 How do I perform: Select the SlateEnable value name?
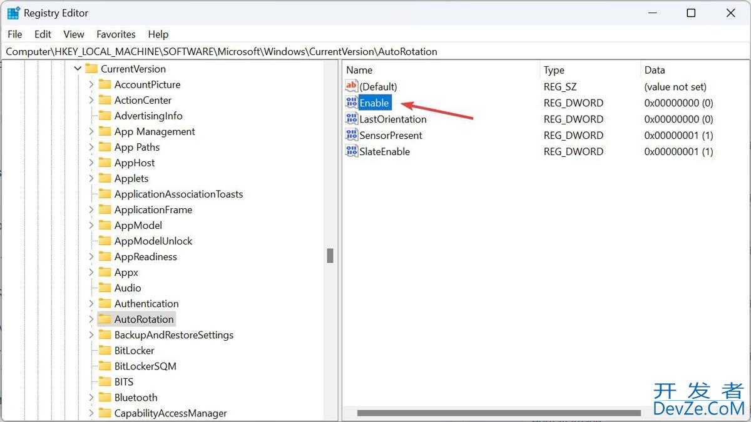click(x=385, y=151)
